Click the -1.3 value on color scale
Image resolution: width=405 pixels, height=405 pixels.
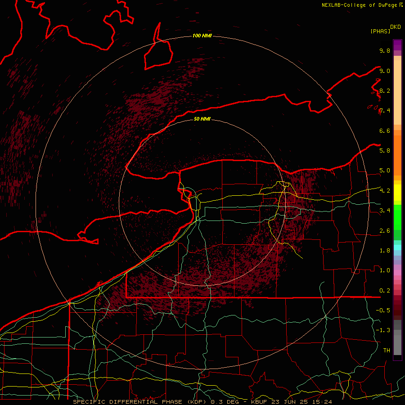pos(383,330)
